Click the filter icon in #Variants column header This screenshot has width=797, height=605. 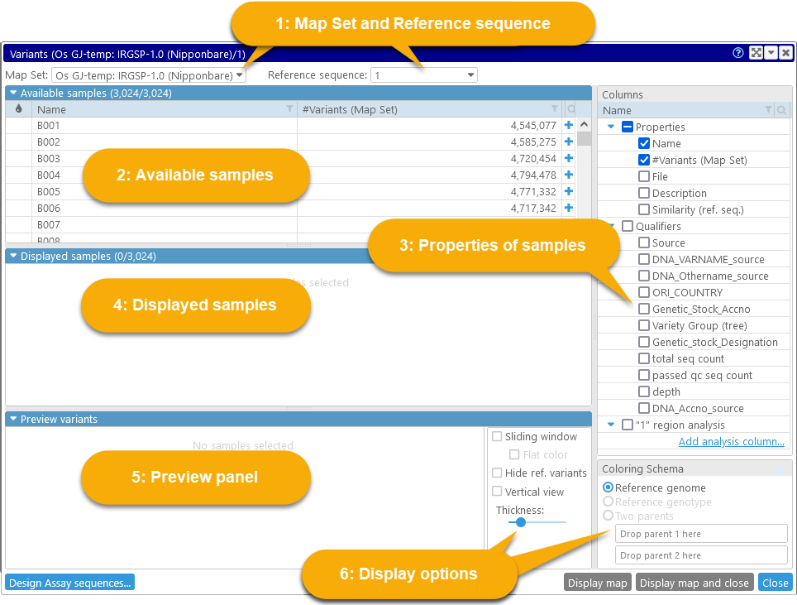[x=555, y=109]
